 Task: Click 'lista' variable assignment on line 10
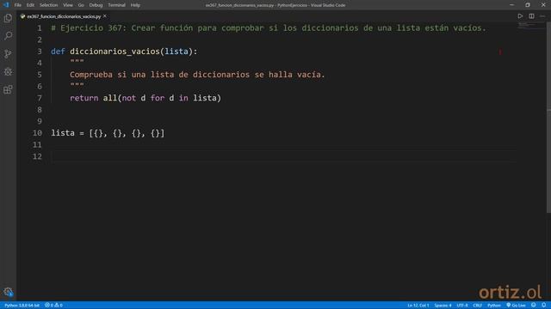[63, 133]
